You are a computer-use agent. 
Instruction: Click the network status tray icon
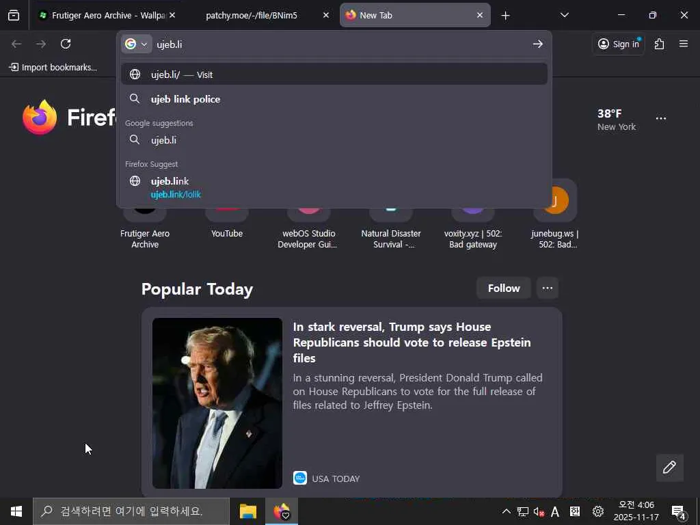pyautogui.click(x=523, y=511)
